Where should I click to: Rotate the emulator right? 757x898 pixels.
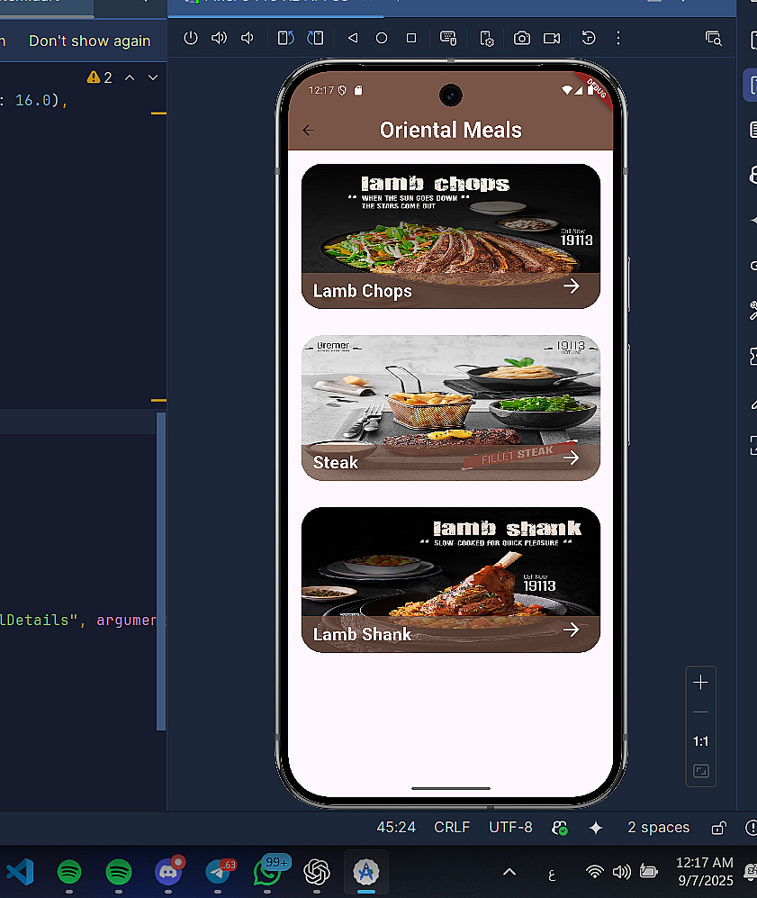[x=315, y=39]
